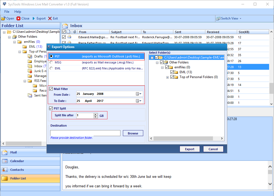
Task: Open the Help menu
Action: click(x=18, y=12)
